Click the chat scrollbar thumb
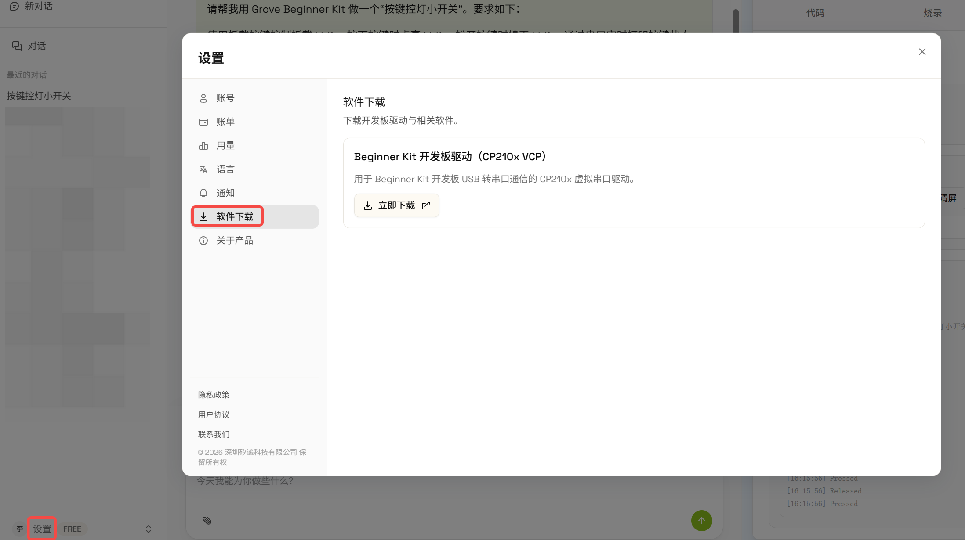 (736, 21)
